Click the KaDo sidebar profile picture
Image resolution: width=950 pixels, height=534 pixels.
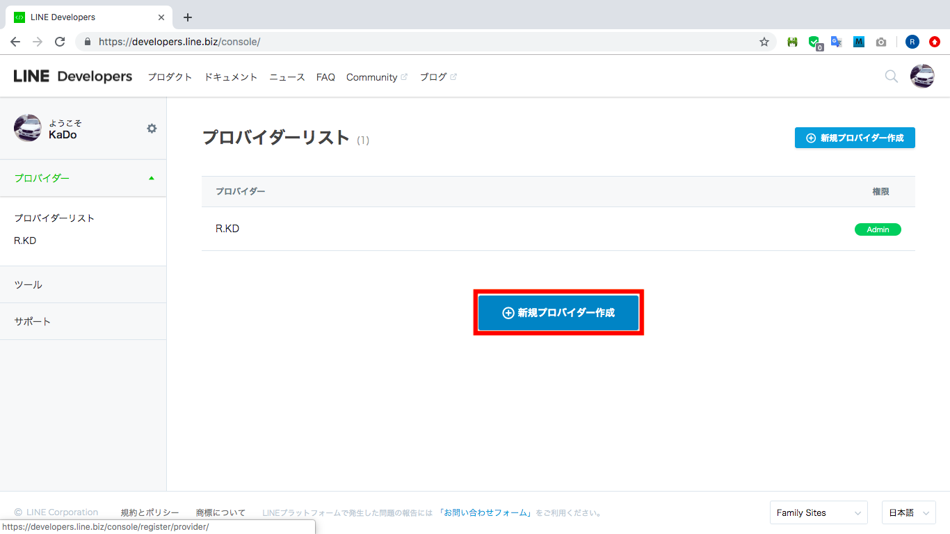coord(28,128)
